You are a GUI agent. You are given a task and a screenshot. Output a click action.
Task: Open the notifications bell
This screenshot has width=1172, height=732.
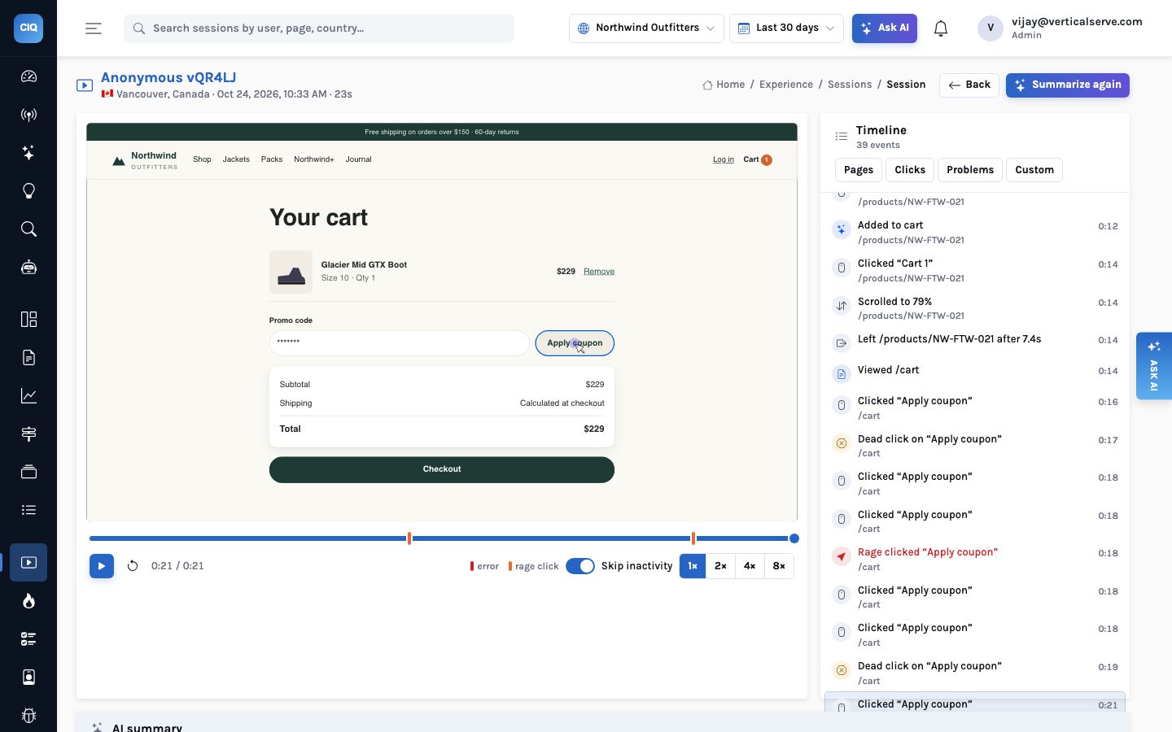(941, 28)
